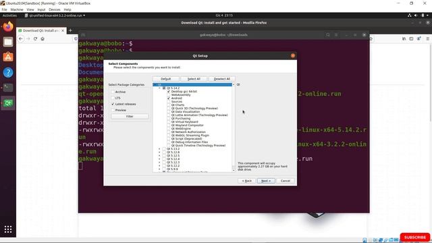Cancel the Qt Setup installation
The image size is (432, 243).
click(x=286, y=181)
